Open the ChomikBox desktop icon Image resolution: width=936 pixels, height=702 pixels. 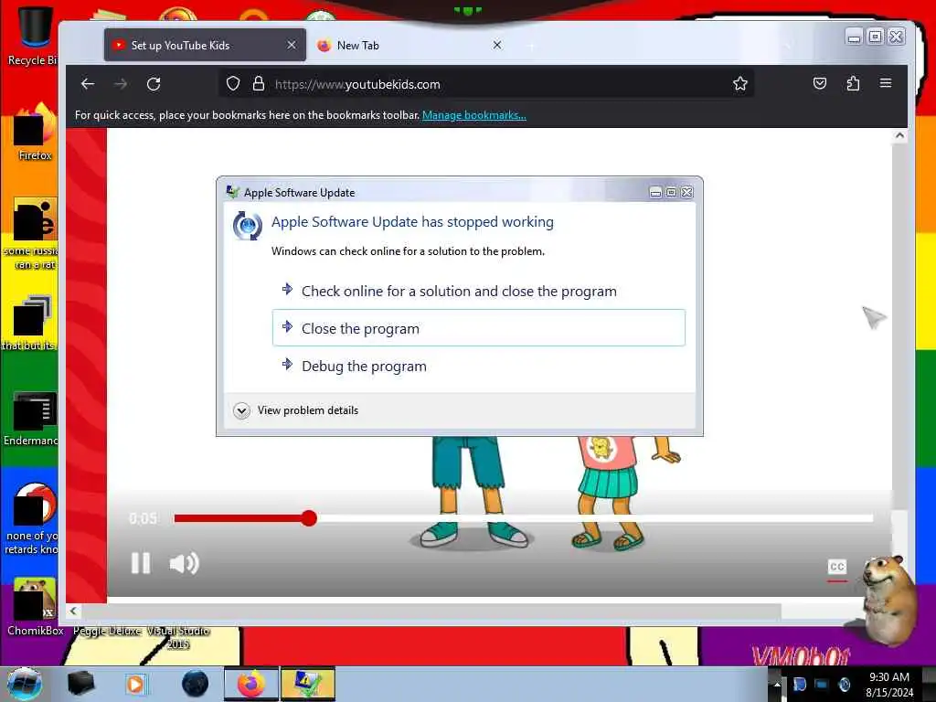(x=35, y=607)
